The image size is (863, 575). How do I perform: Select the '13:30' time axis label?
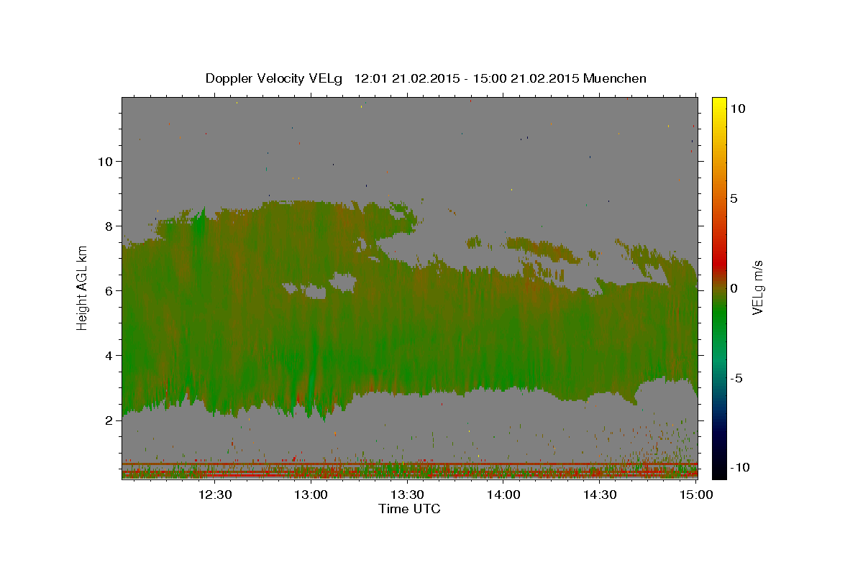(407, 495)
